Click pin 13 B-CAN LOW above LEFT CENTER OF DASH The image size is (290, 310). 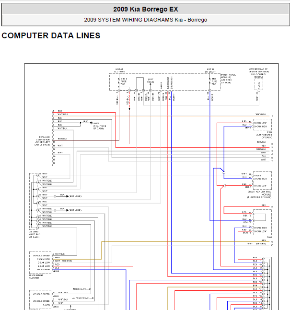tap(260, 123)
